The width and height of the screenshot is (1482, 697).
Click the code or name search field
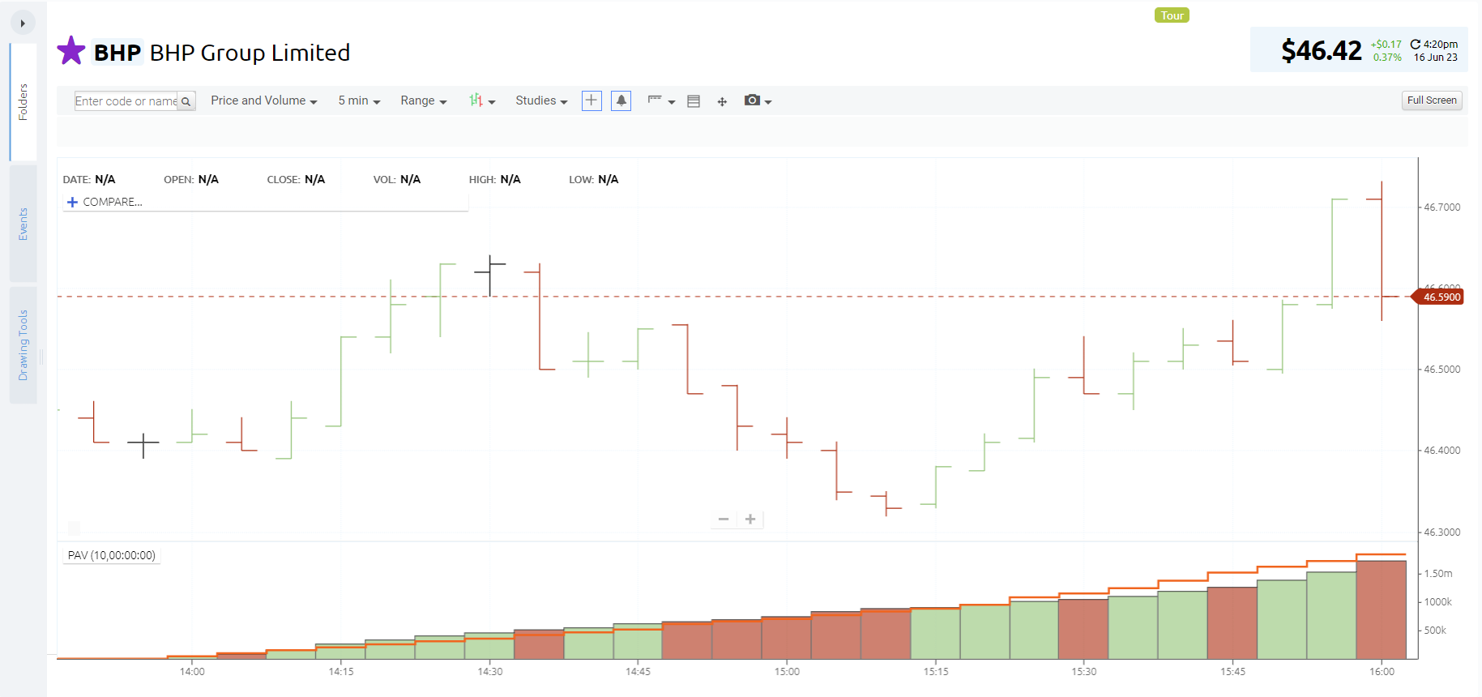pos(126,101)
